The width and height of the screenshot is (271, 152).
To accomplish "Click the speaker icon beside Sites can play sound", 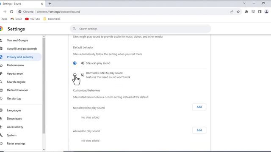I will (x=83, y=63).
